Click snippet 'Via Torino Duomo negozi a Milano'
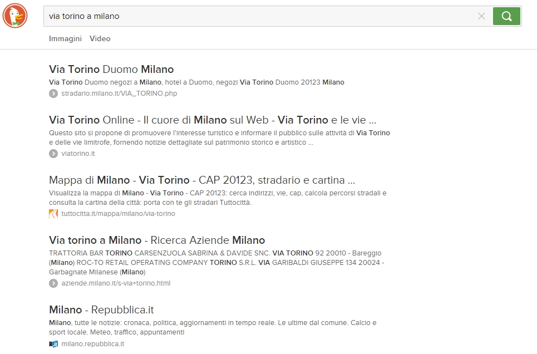 pos(196,82)
